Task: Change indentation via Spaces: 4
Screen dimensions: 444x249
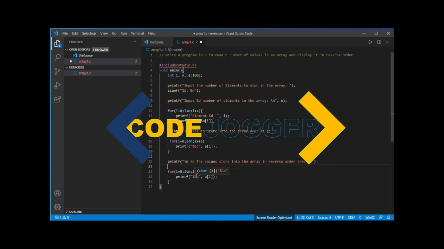Action: click(x=324, y=218)
